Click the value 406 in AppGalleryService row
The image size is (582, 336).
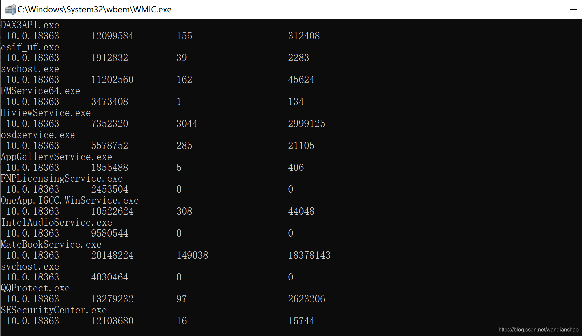296,168
